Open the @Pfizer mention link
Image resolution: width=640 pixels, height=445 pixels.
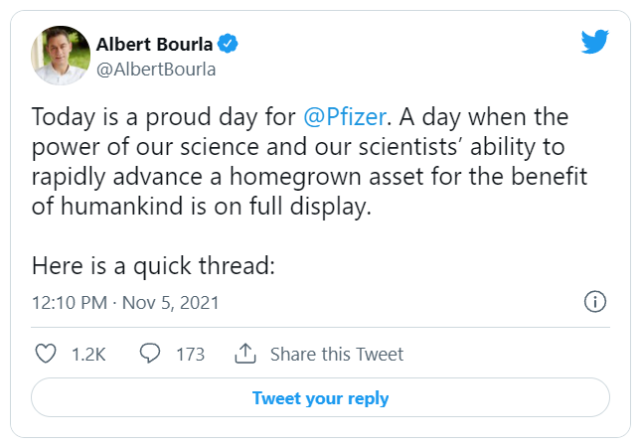(345, 117)
